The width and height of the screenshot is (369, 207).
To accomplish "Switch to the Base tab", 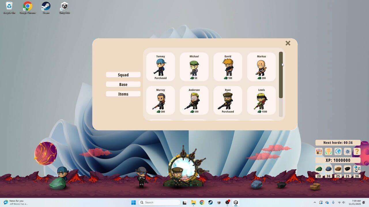I will click(123, 84).
